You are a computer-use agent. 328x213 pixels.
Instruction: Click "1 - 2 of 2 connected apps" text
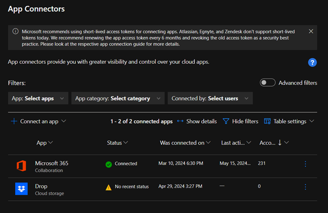[x=141, y=121]
